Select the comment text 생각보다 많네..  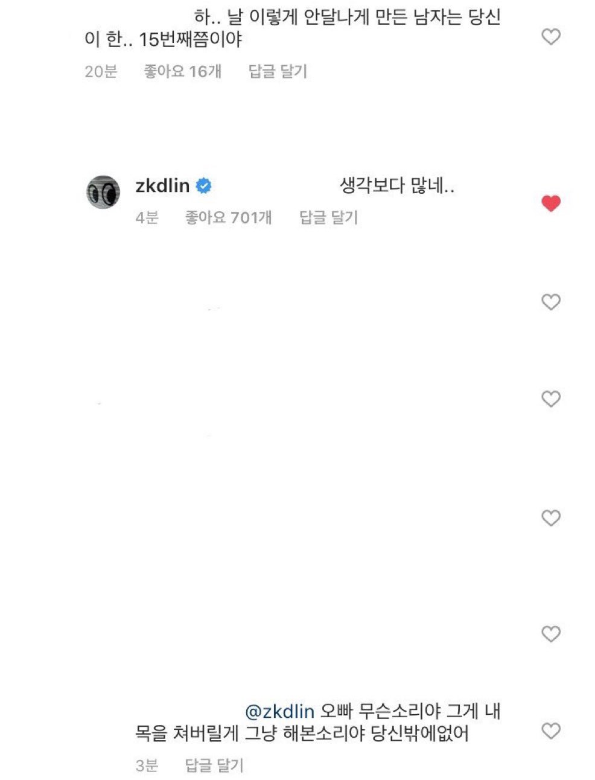coord(397,186)
